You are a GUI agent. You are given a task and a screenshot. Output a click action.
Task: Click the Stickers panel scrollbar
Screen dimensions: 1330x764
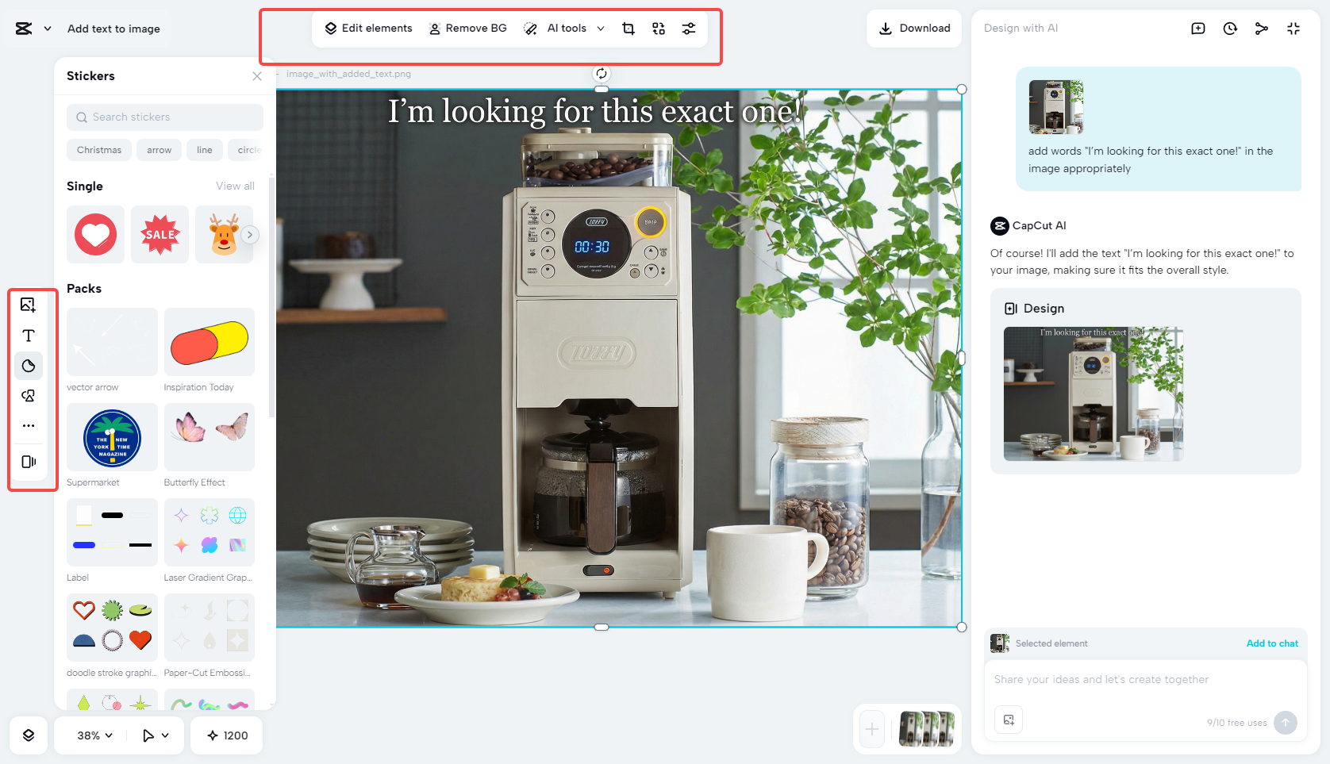[271, 296]
